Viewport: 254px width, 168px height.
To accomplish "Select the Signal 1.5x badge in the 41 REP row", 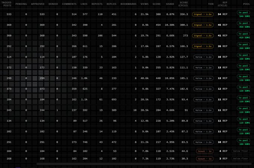I will coord(203,35).
